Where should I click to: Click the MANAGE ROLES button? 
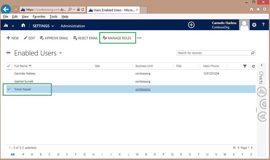click(x=117, y=38)
